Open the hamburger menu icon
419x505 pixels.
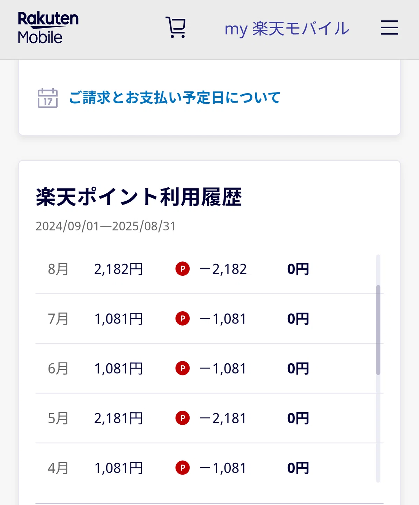389,28
